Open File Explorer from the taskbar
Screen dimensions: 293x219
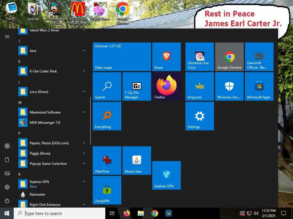[141, 213]
